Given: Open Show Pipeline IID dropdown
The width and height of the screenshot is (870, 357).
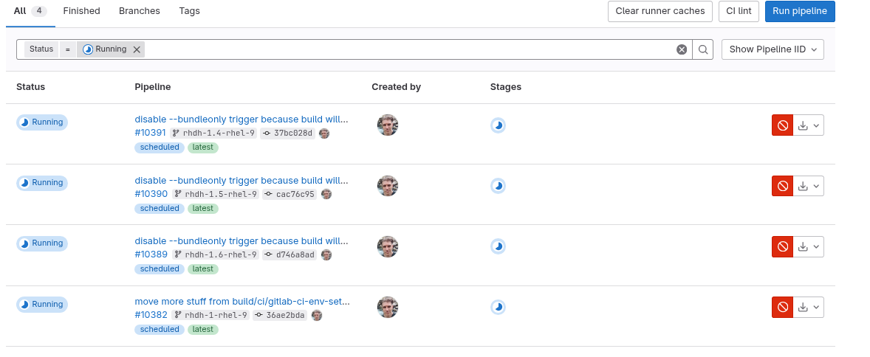Looking at the screenshot, I should point(773,49).
